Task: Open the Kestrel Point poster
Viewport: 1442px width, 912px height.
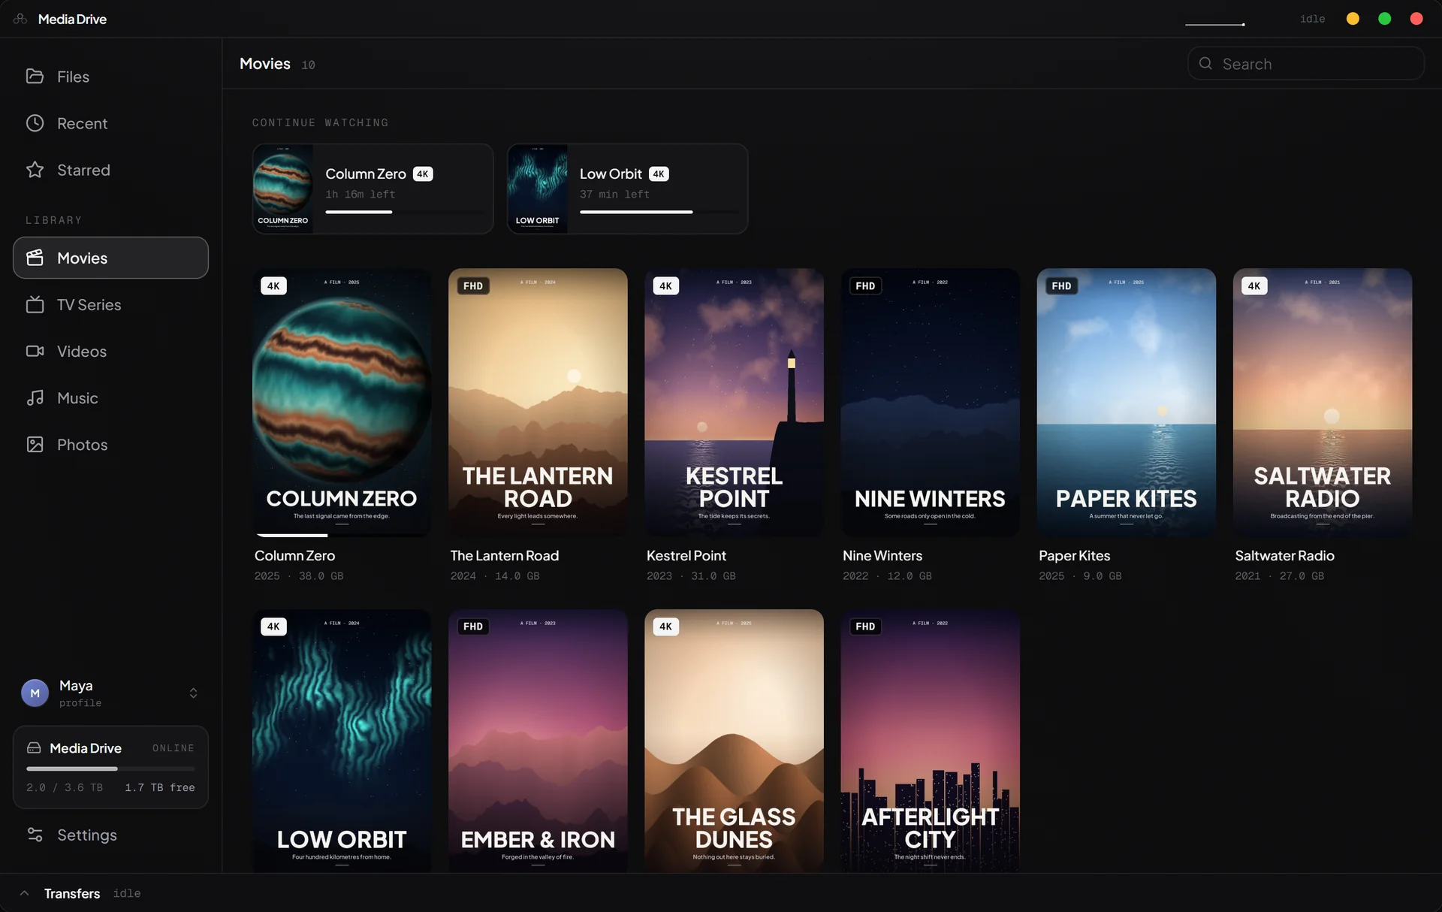Action: [734, 402]
